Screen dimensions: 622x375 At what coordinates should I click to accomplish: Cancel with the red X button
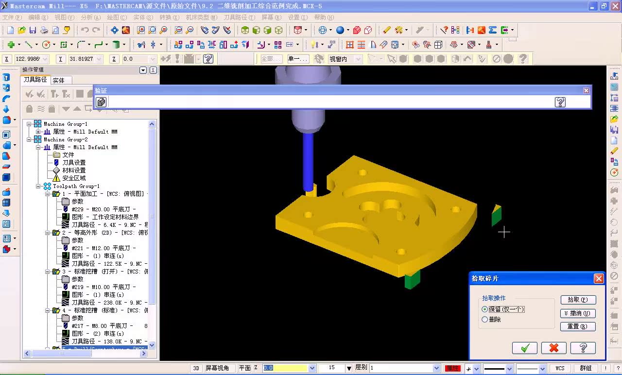click(554, 348)
